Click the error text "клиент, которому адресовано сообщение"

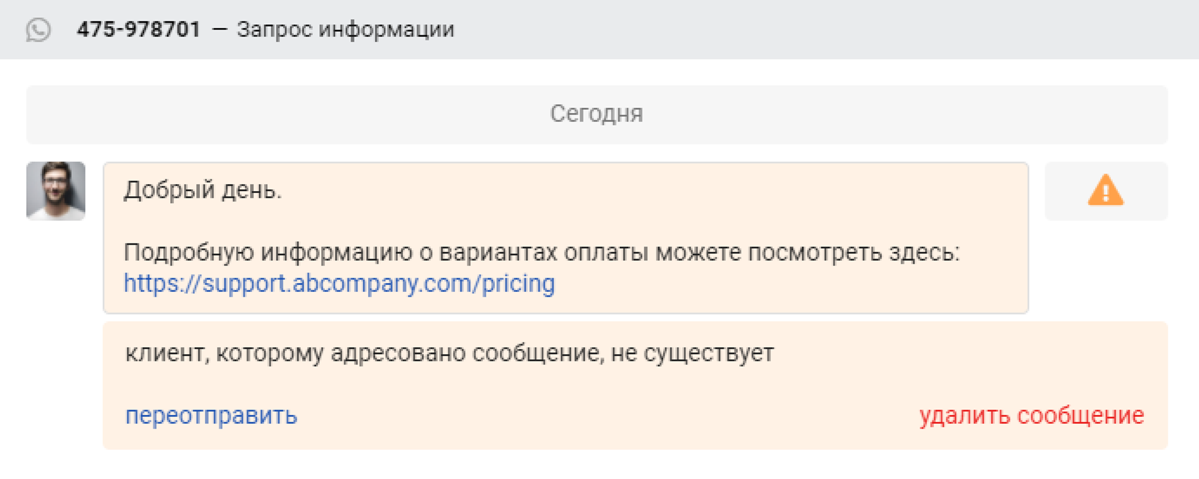(360, 353)
